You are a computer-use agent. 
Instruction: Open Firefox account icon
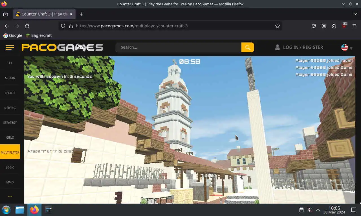(324, 26)
